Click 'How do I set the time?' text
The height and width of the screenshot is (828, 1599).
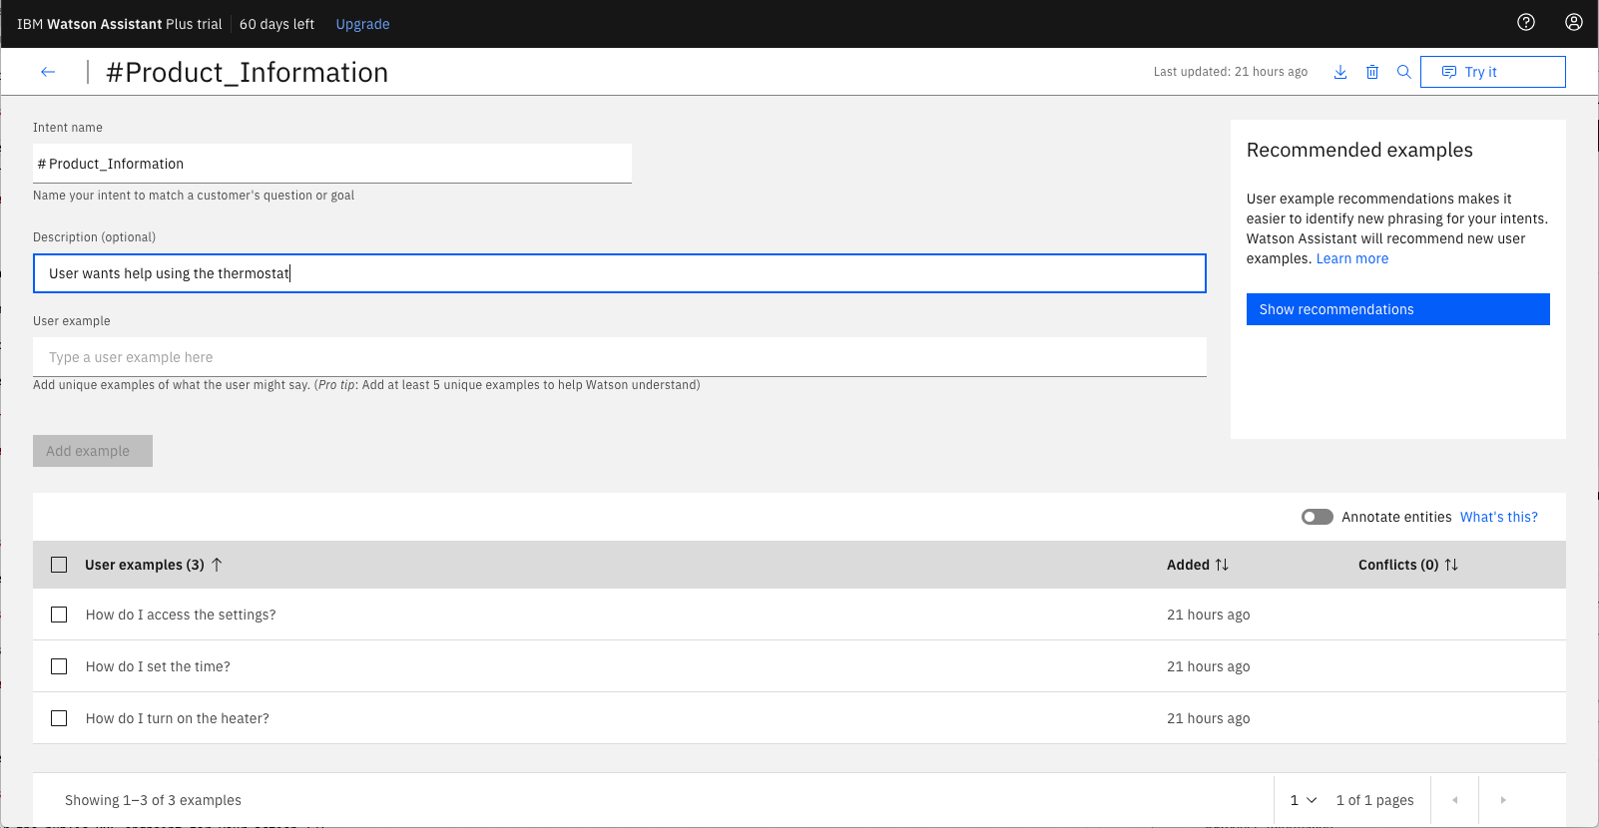[158, 666]
